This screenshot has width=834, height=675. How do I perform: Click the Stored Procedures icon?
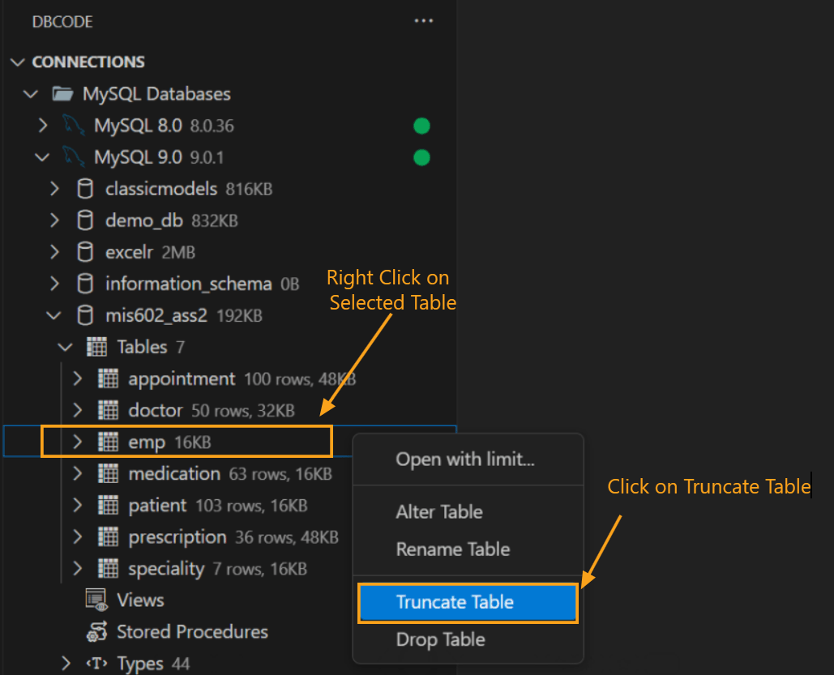point(96,631)
